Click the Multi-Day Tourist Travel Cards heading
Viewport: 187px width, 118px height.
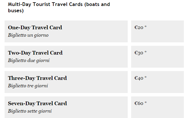coord(59,7)
